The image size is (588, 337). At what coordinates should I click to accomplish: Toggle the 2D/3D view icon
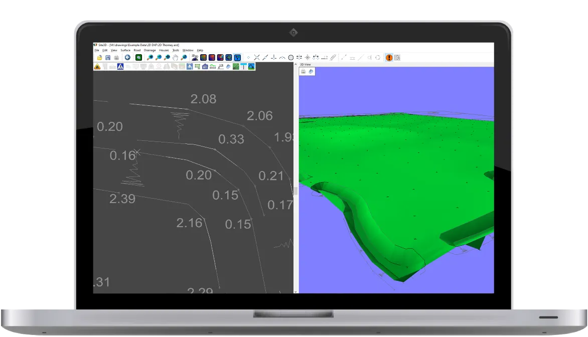point(195,58)
